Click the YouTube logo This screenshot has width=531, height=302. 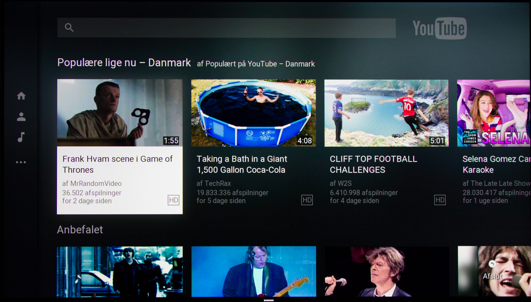tap(439, 28)
